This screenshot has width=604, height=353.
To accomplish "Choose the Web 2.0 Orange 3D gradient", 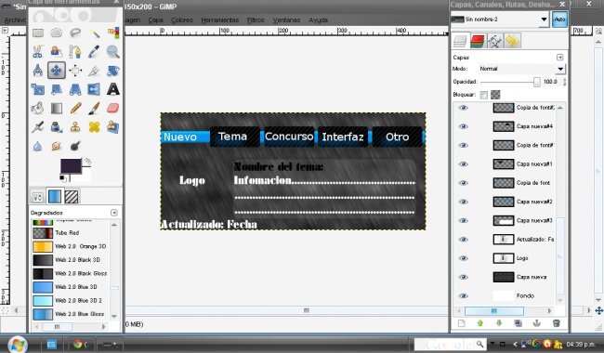I will pos(70,246).
